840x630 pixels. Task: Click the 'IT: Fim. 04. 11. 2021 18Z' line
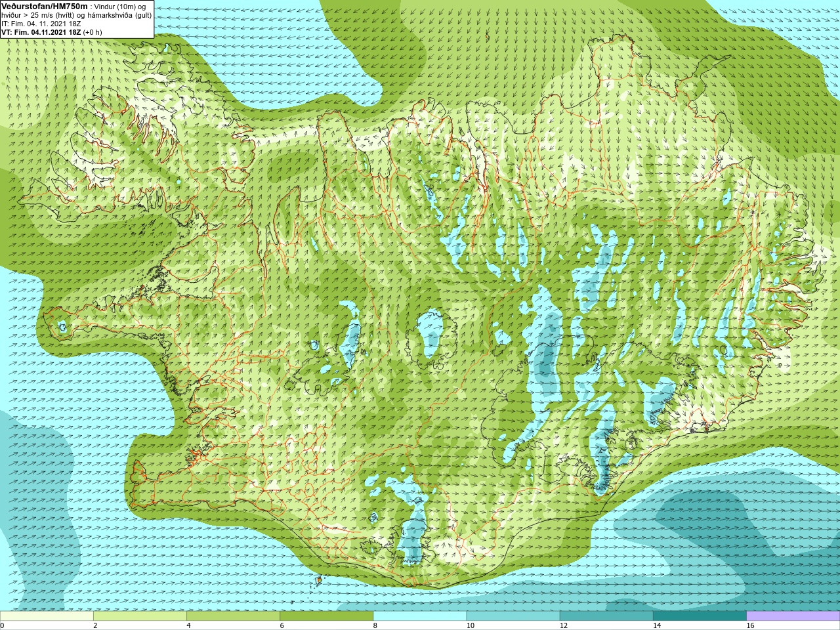41,24
